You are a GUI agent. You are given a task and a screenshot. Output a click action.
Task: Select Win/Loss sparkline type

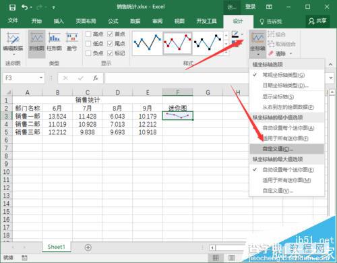[x=72, y=41]
